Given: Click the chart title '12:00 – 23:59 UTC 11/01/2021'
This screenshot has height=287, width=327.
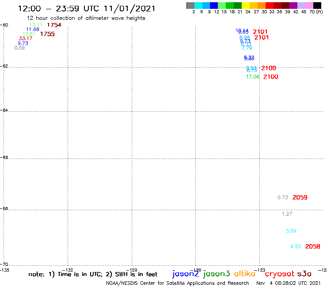Looking at the screenshot, I should [x=87, y=9].
